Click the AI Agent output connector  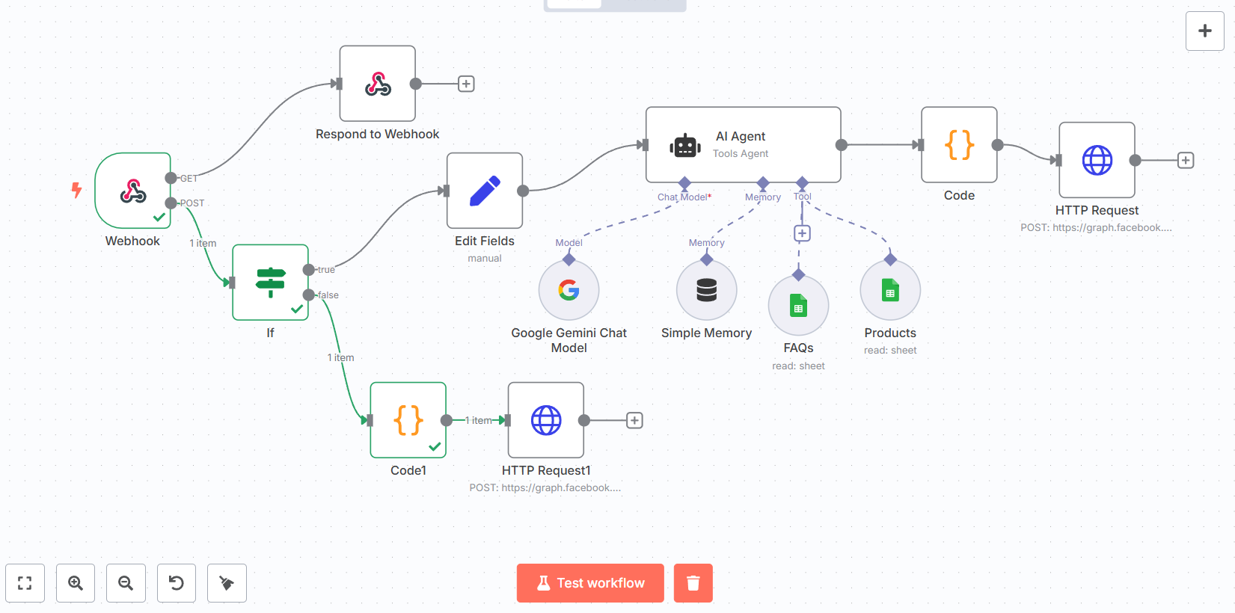coord(842,145)
